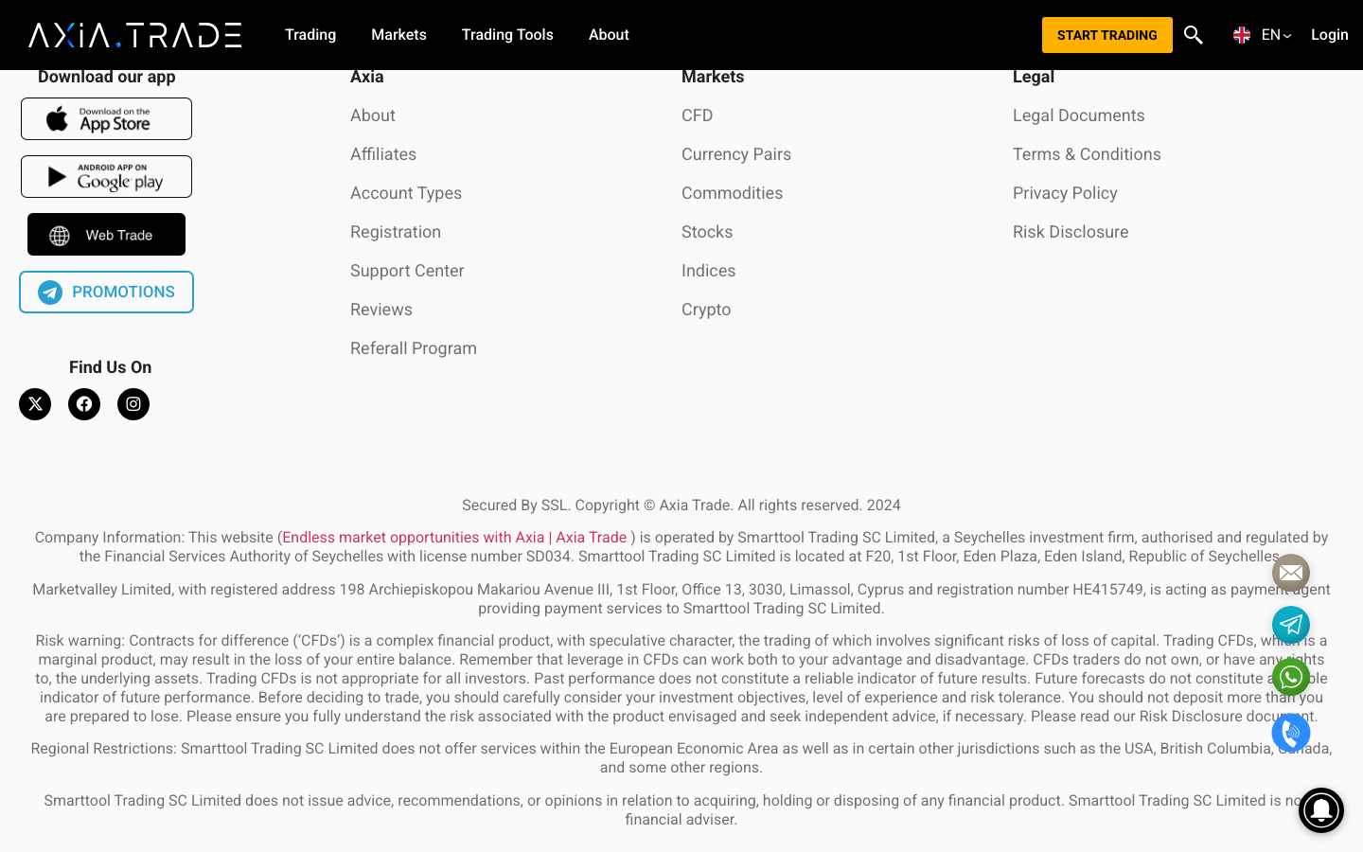
Task: Open the X (Twitter) social page
Action: [35, 404]
